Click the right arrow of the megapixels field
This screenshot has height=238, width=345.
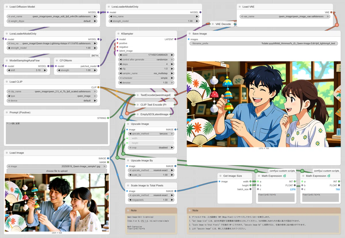tap(172, 200)
